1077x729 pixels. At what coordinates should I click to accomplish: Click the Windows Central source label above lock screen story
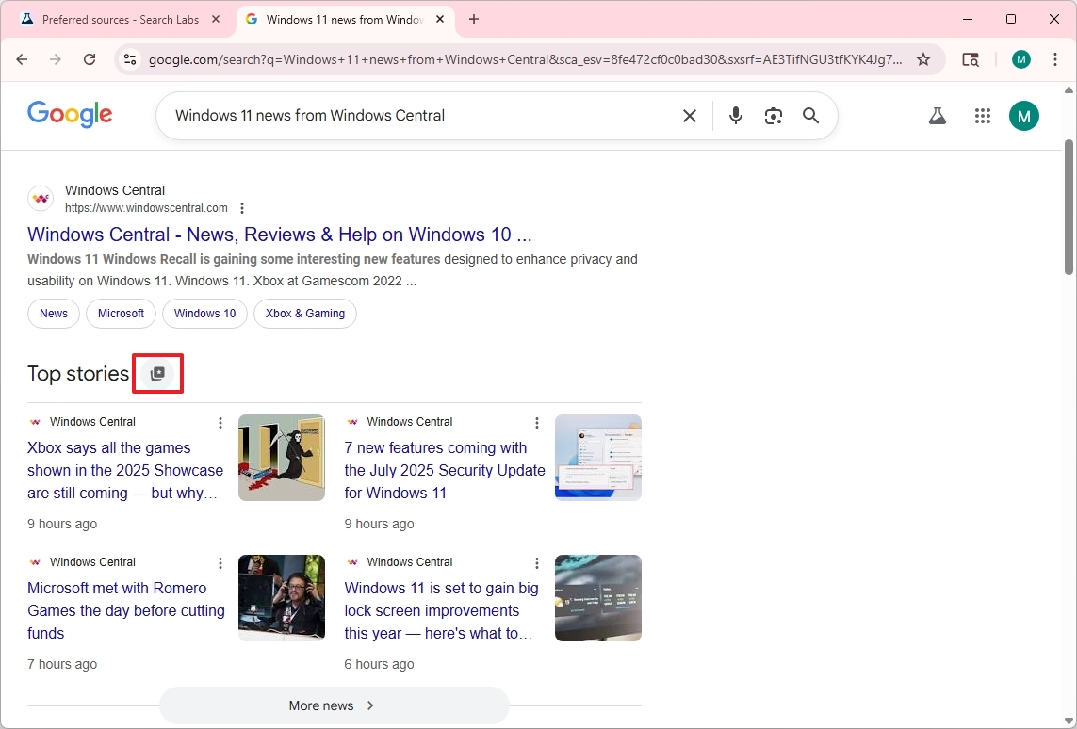[x=409, y=561]
